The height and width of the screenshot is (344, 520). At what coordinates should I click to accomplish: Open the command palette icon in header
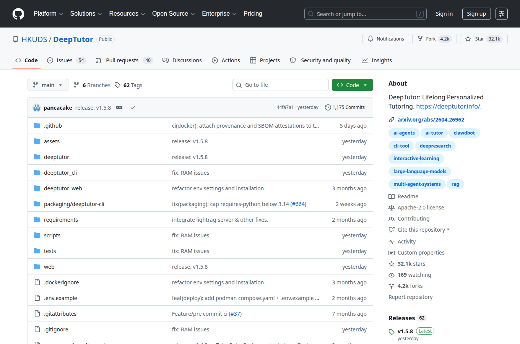tap(502, 14)
